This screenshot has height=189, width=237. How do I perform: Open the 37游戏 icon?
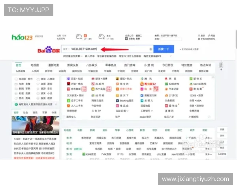pos(166,95)
